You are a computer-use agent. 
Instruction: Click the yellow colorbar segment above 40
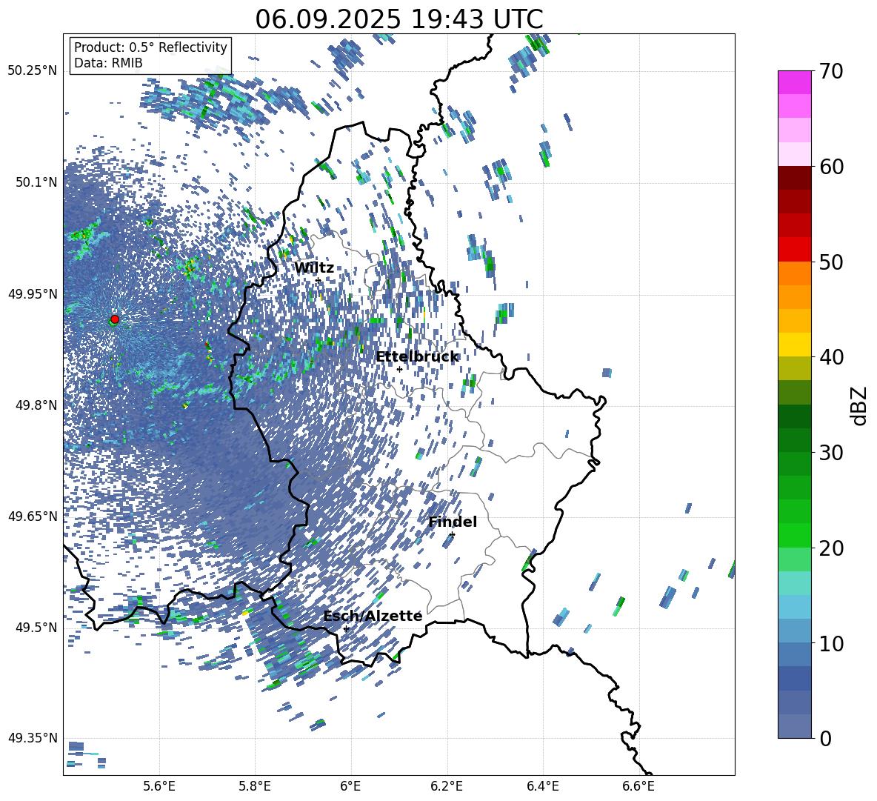pyautogui.click(x=794, y=344)
